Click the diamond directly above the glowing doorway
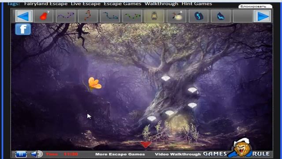The image size is (282, 159). click(169, 113)
